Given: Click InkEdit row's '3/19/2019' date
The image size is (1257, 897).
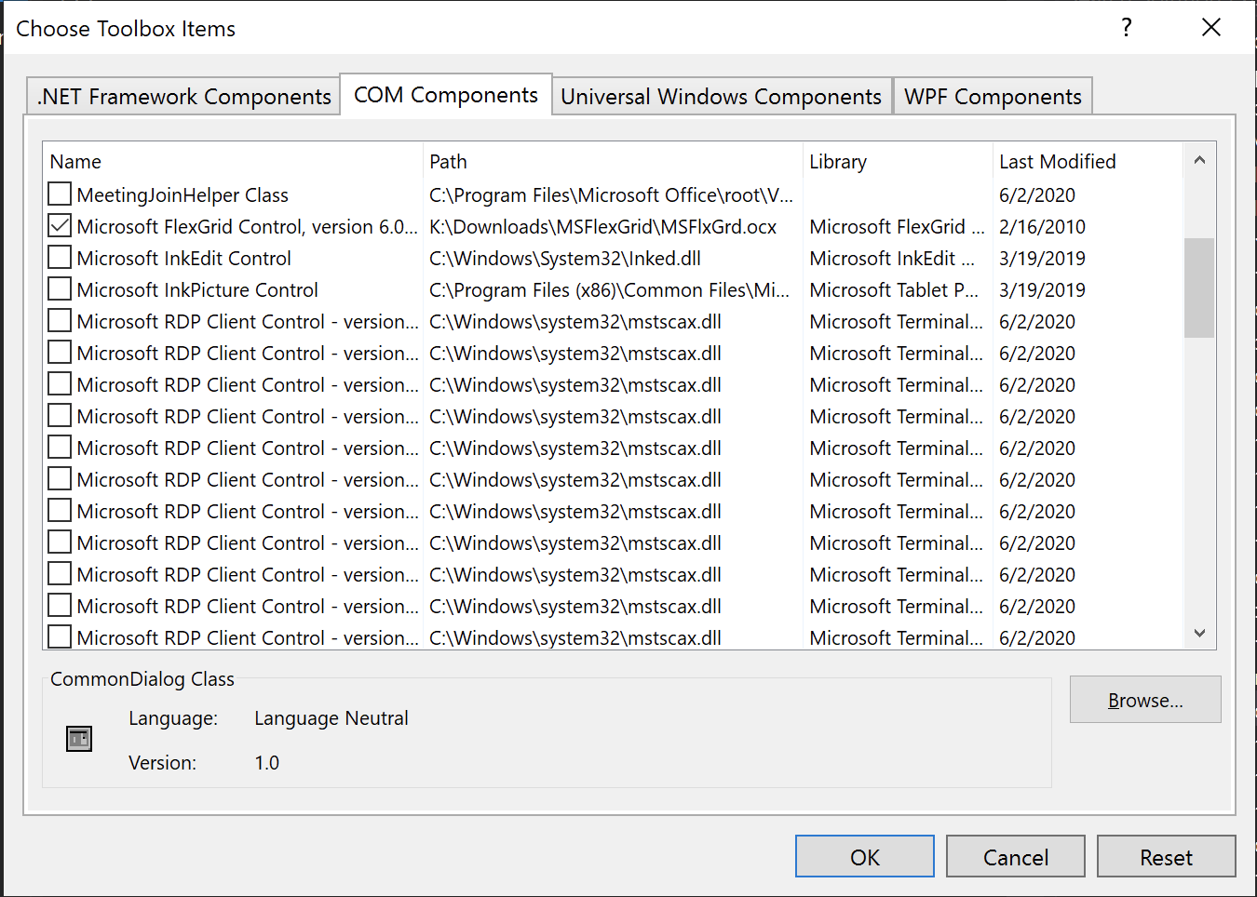Looking at the screenshot, I should (1042, 258).
